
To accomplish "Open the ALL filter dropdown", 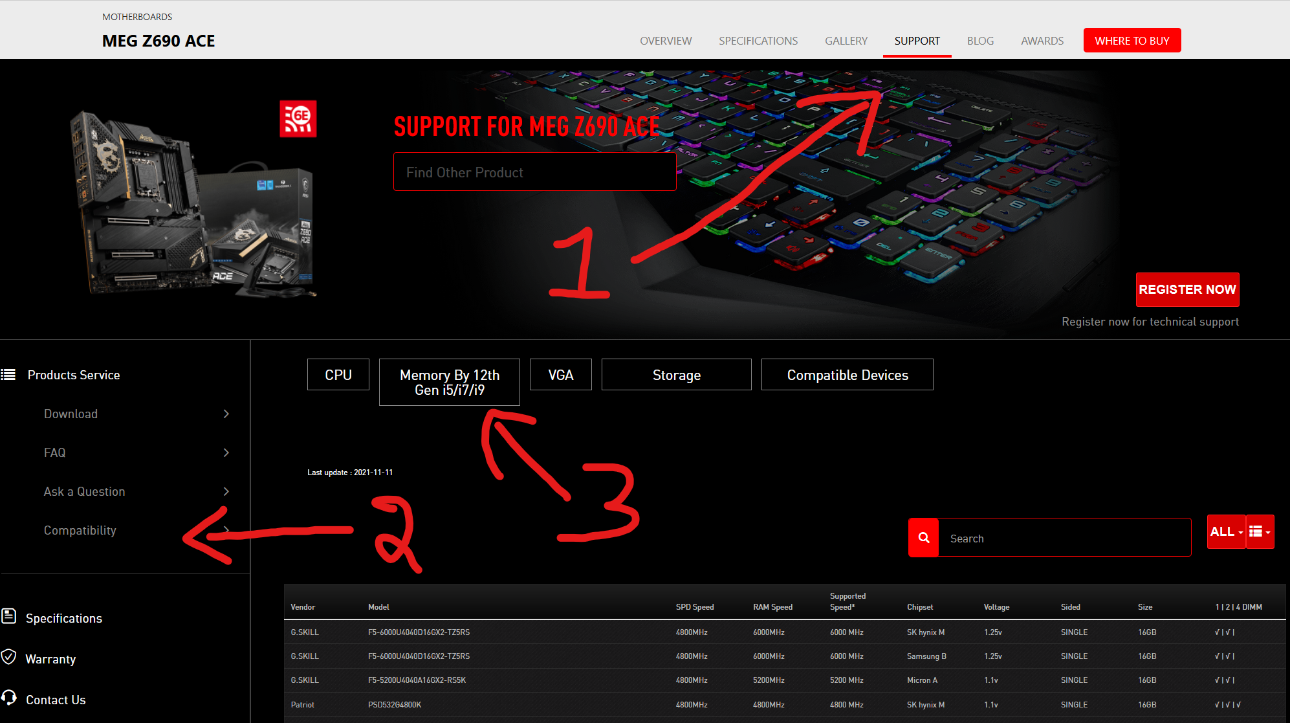I will [1227, 532].
